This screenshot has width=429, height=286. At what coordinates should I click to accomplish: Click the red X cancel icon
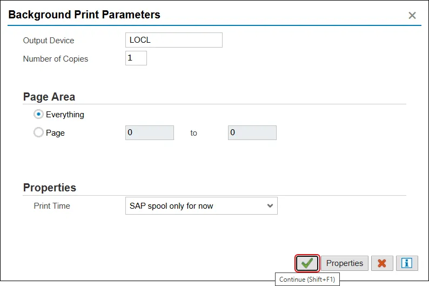pos(382,263)
